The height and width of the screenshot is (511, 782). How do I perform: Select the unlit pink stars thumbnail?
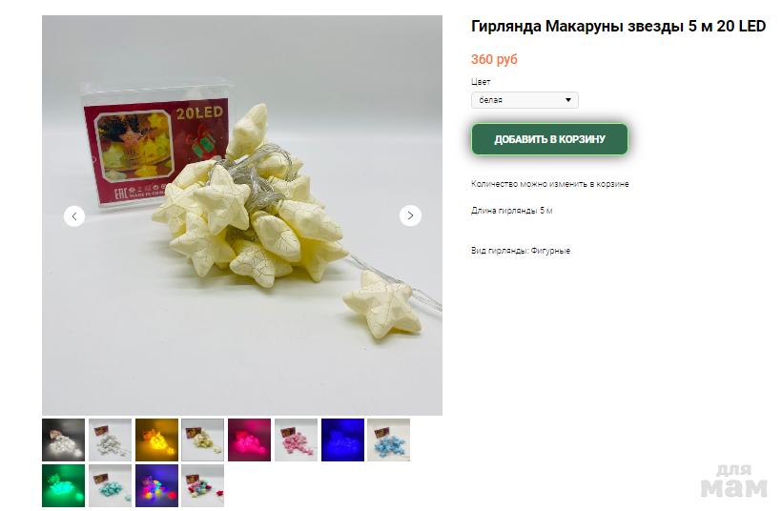[296, 439]
